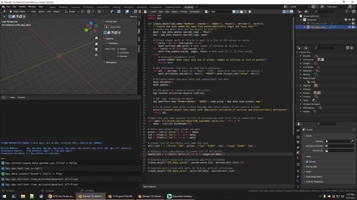Viewport: 357px width, 200px height.
Task: Open the Templates menu in text editor
Action: click(x=195, y=12)
